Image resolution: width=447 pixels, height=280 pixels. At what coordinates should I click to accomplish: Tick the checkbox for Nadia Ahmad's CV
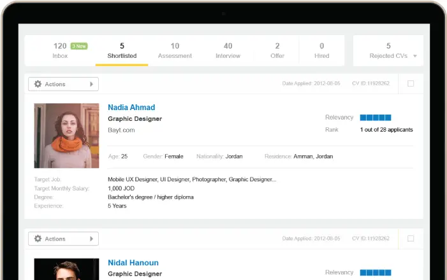[x=411, y=83]
